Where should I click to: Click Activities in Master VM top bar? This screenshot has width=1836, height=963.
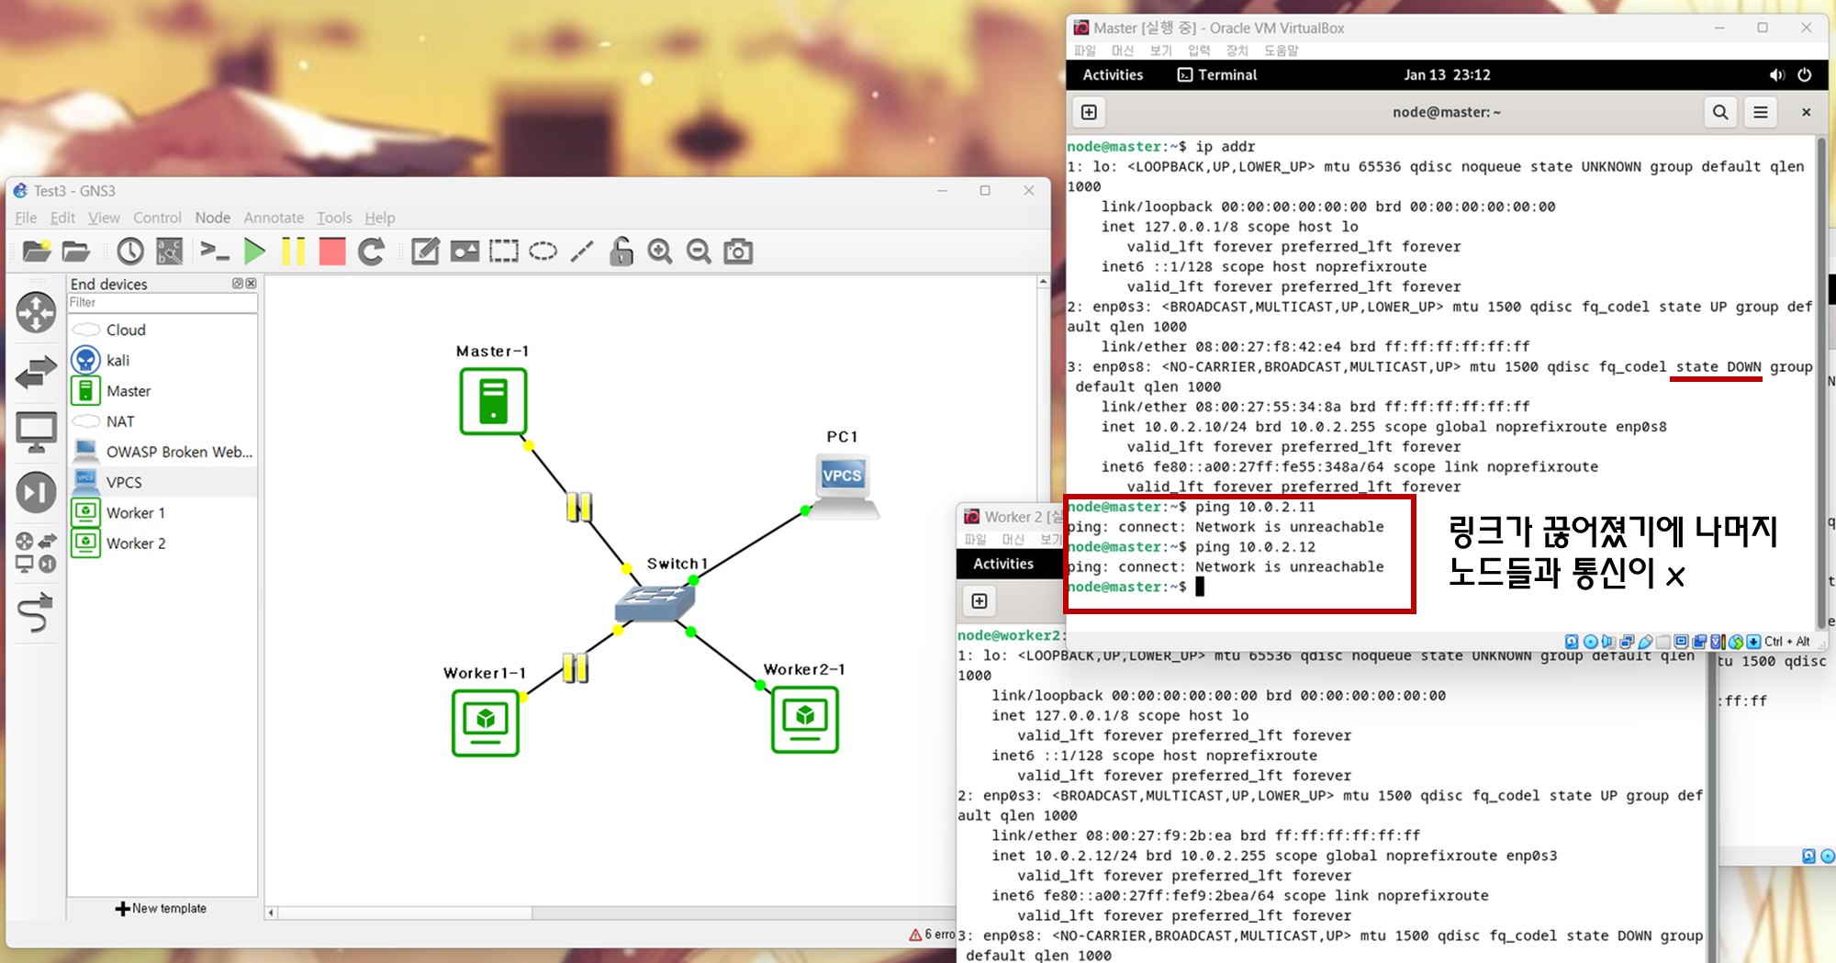pyautogui.click(x=1113, y=74)
